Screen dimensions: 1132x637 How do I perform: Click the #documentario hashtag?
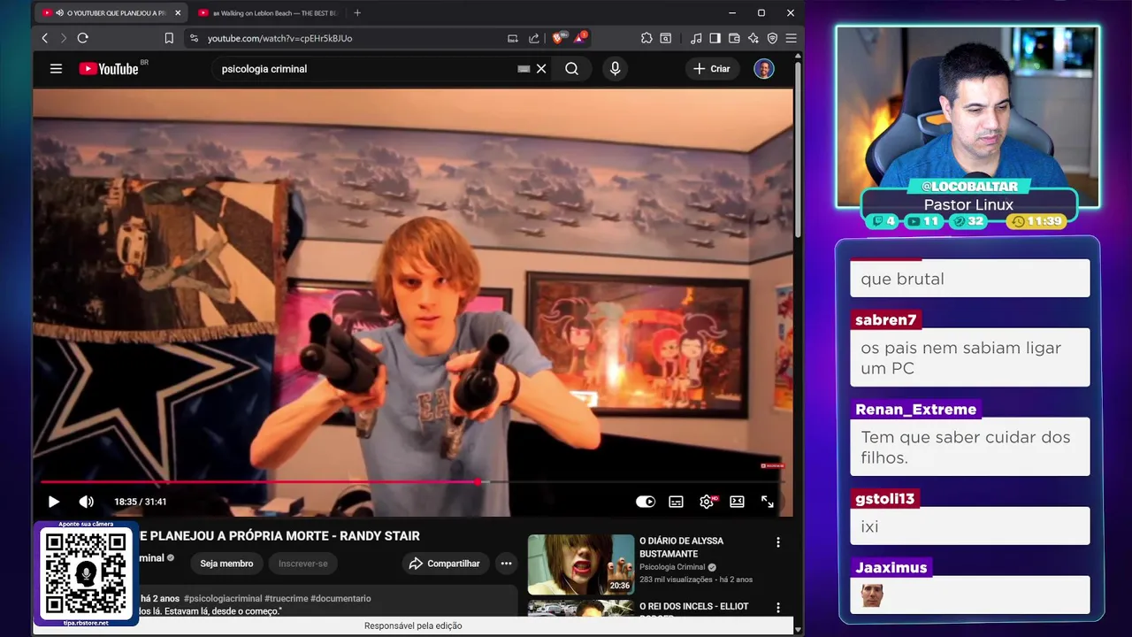(x=340, y=599)
